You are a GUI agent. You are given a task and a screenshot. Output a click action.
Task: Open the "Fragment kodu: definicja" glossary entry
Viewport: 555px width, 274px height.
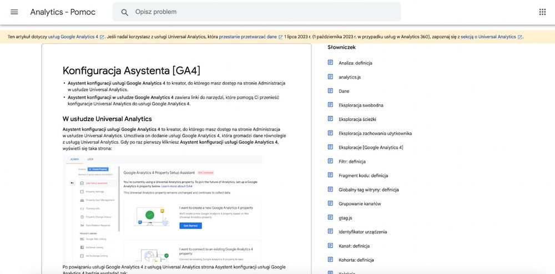tap(363, 176)
